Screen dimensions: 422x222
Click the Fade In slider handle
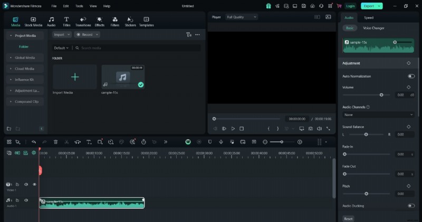(344, 154)
